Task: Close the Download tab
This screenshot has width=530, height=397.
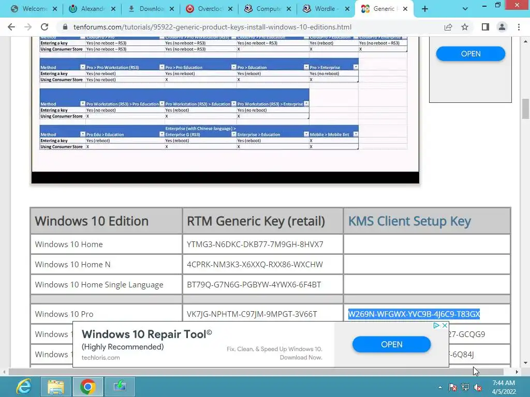Action: point(172,9)
